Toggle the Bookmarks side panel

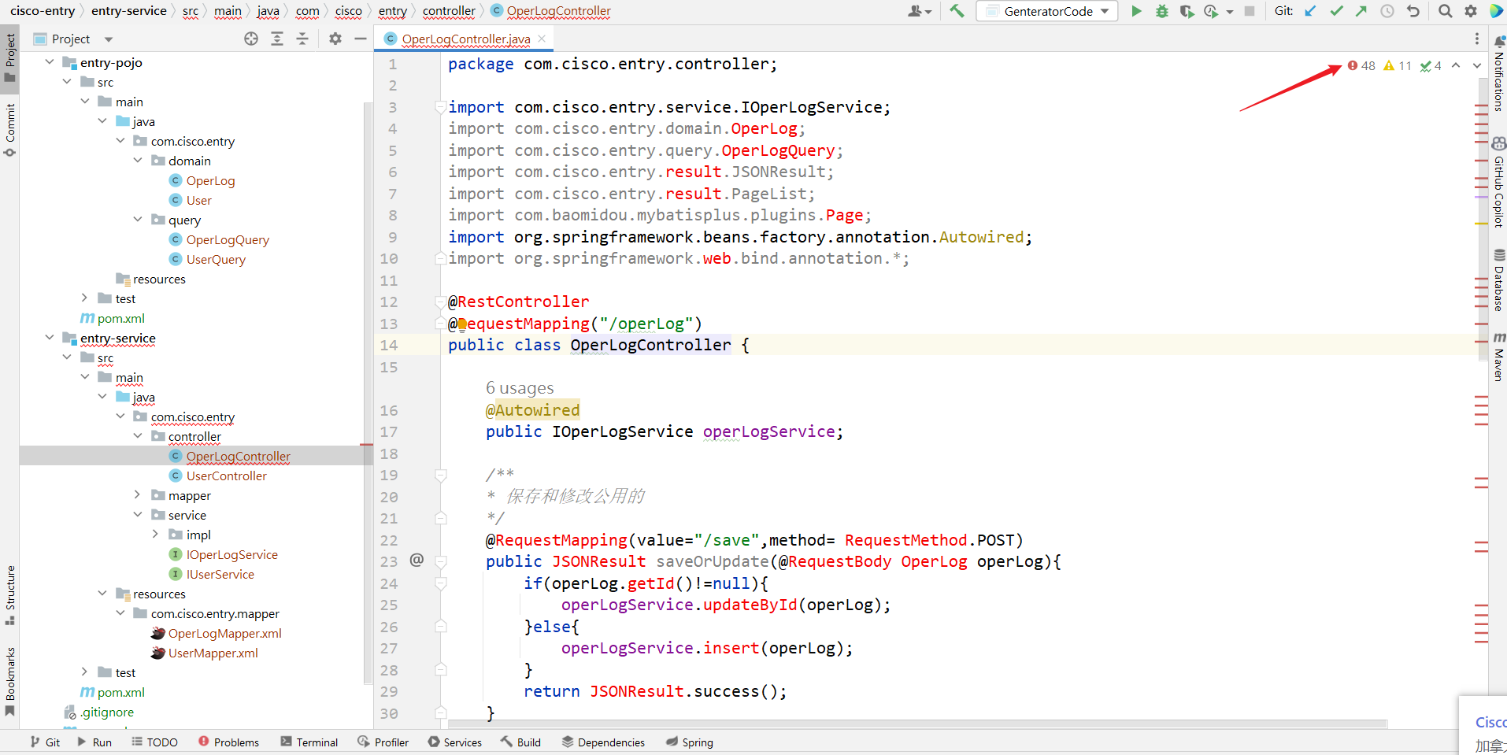point(9,681)
